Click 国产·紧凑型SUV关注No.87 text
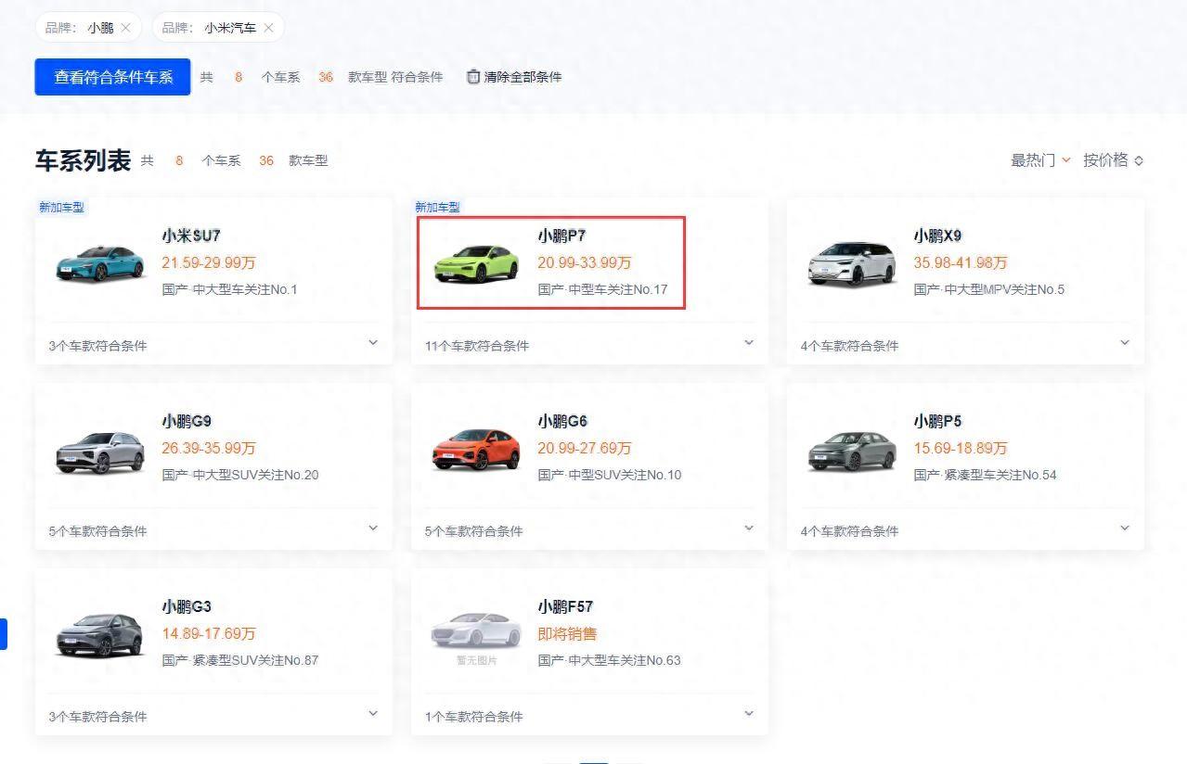This screenshot has width=1187, height=764. tap(240, 660)
